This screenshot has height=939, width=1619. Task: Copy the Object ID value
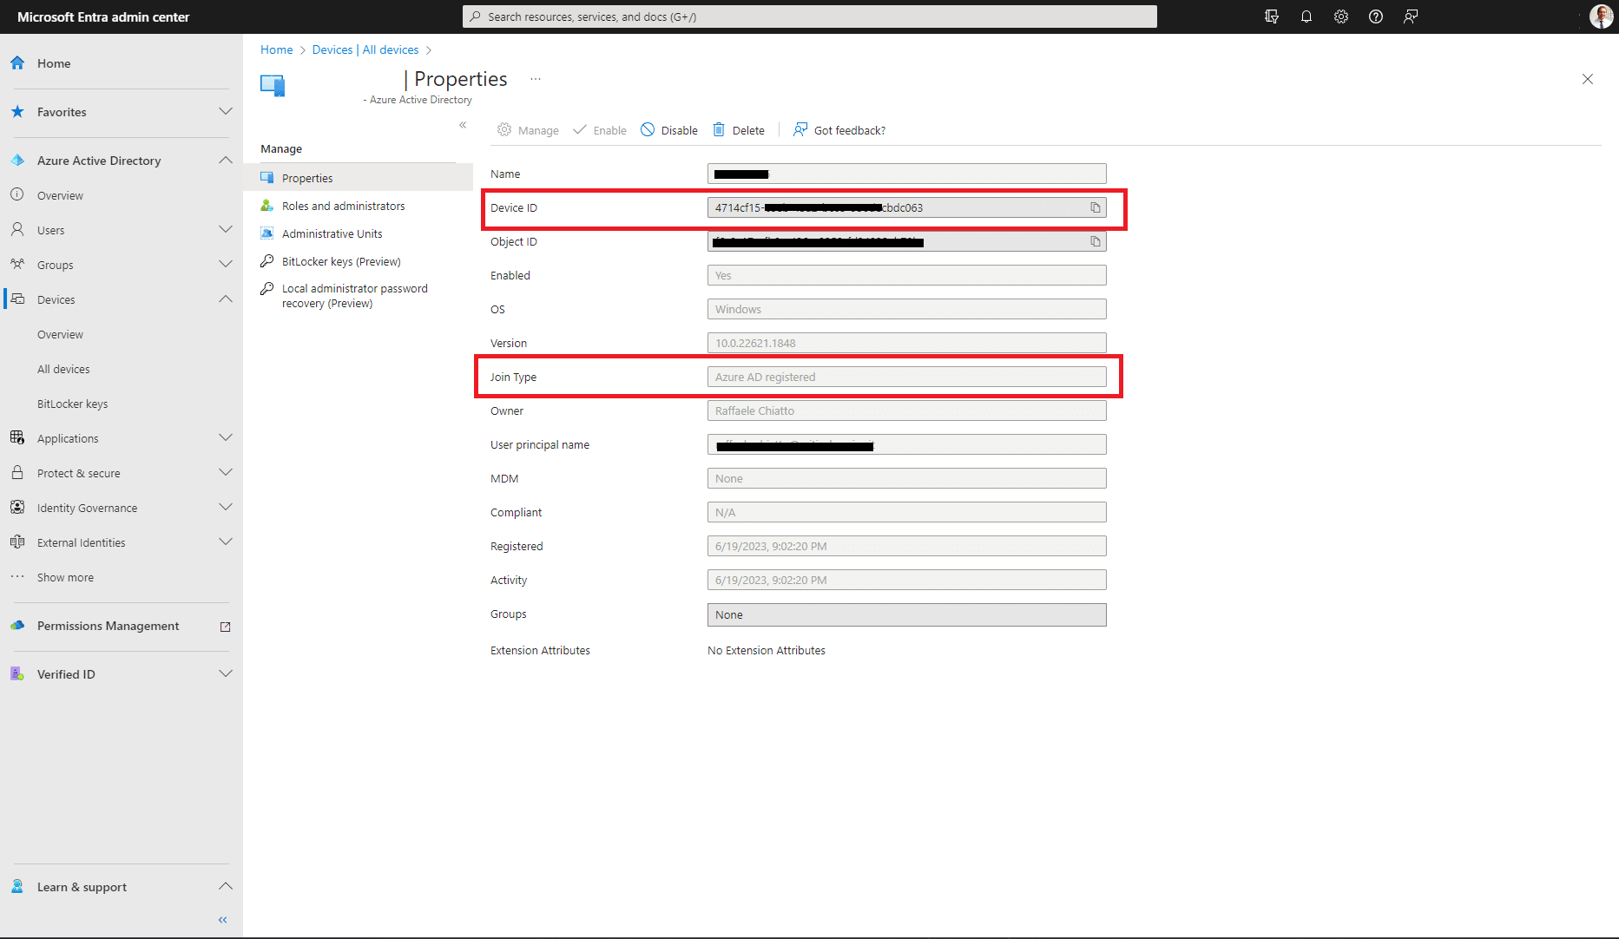(x=1096, y=241)
